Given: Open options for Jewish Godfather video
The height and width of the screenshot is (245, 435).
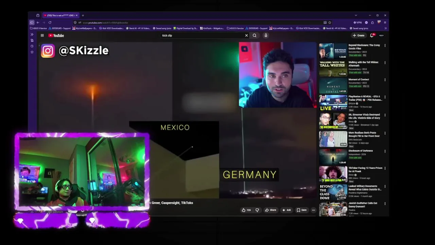Looking at the screenshot, I should point(385,203).
